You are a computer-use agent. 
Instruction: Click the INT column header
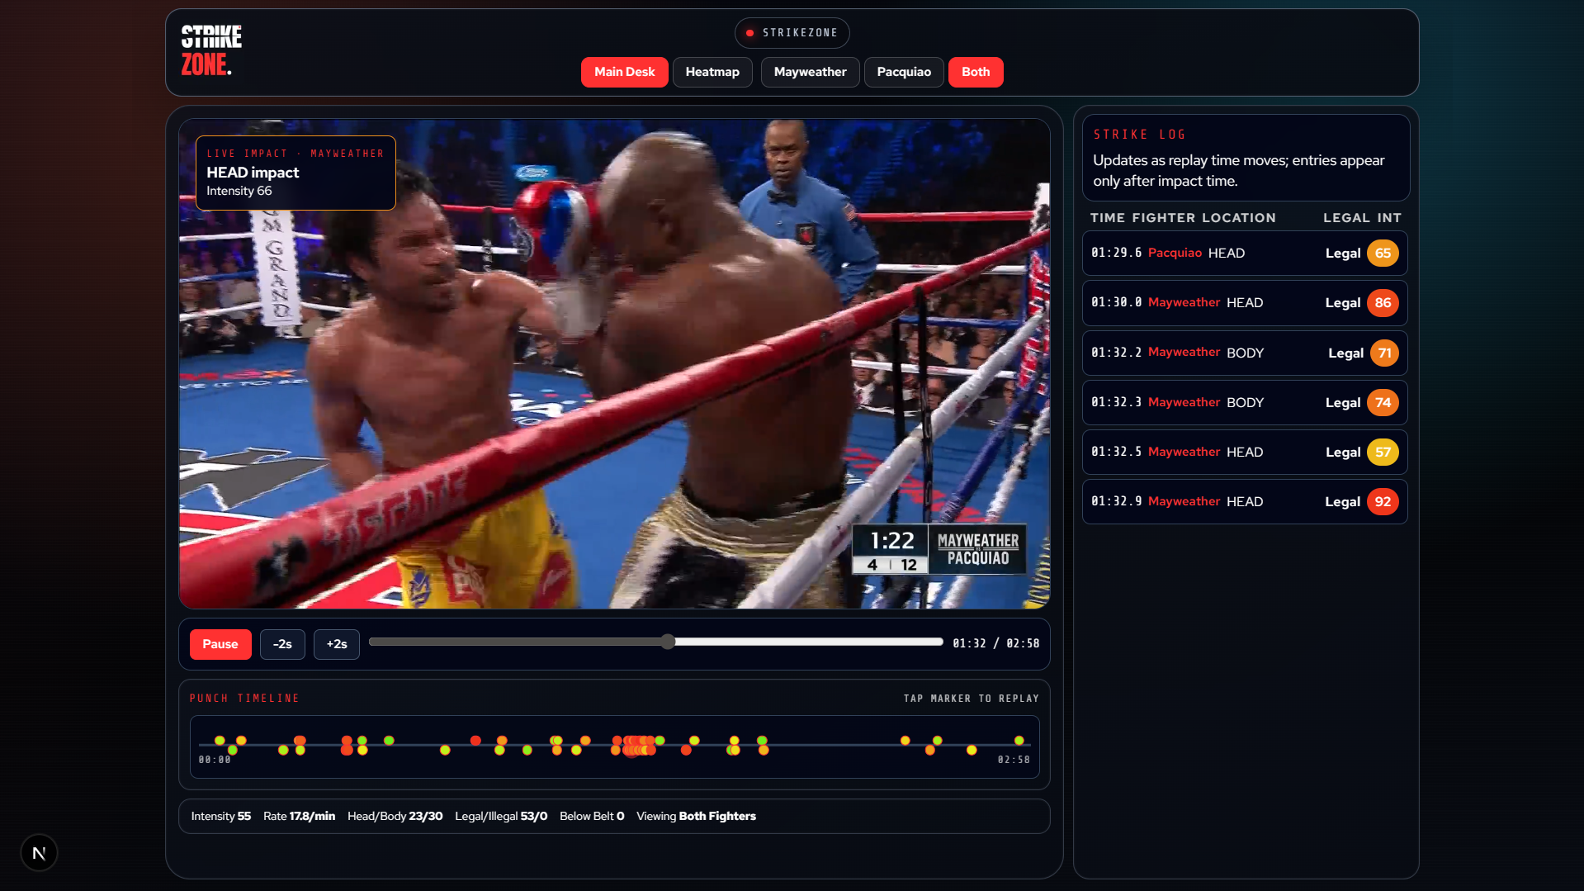[x=1389, y=218]
